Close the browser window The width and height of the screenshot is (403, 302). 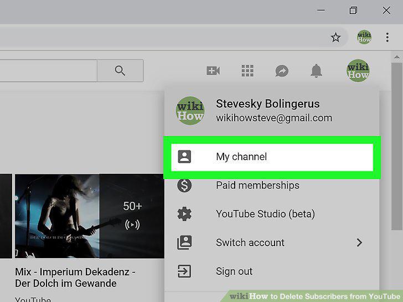[386, 11]
